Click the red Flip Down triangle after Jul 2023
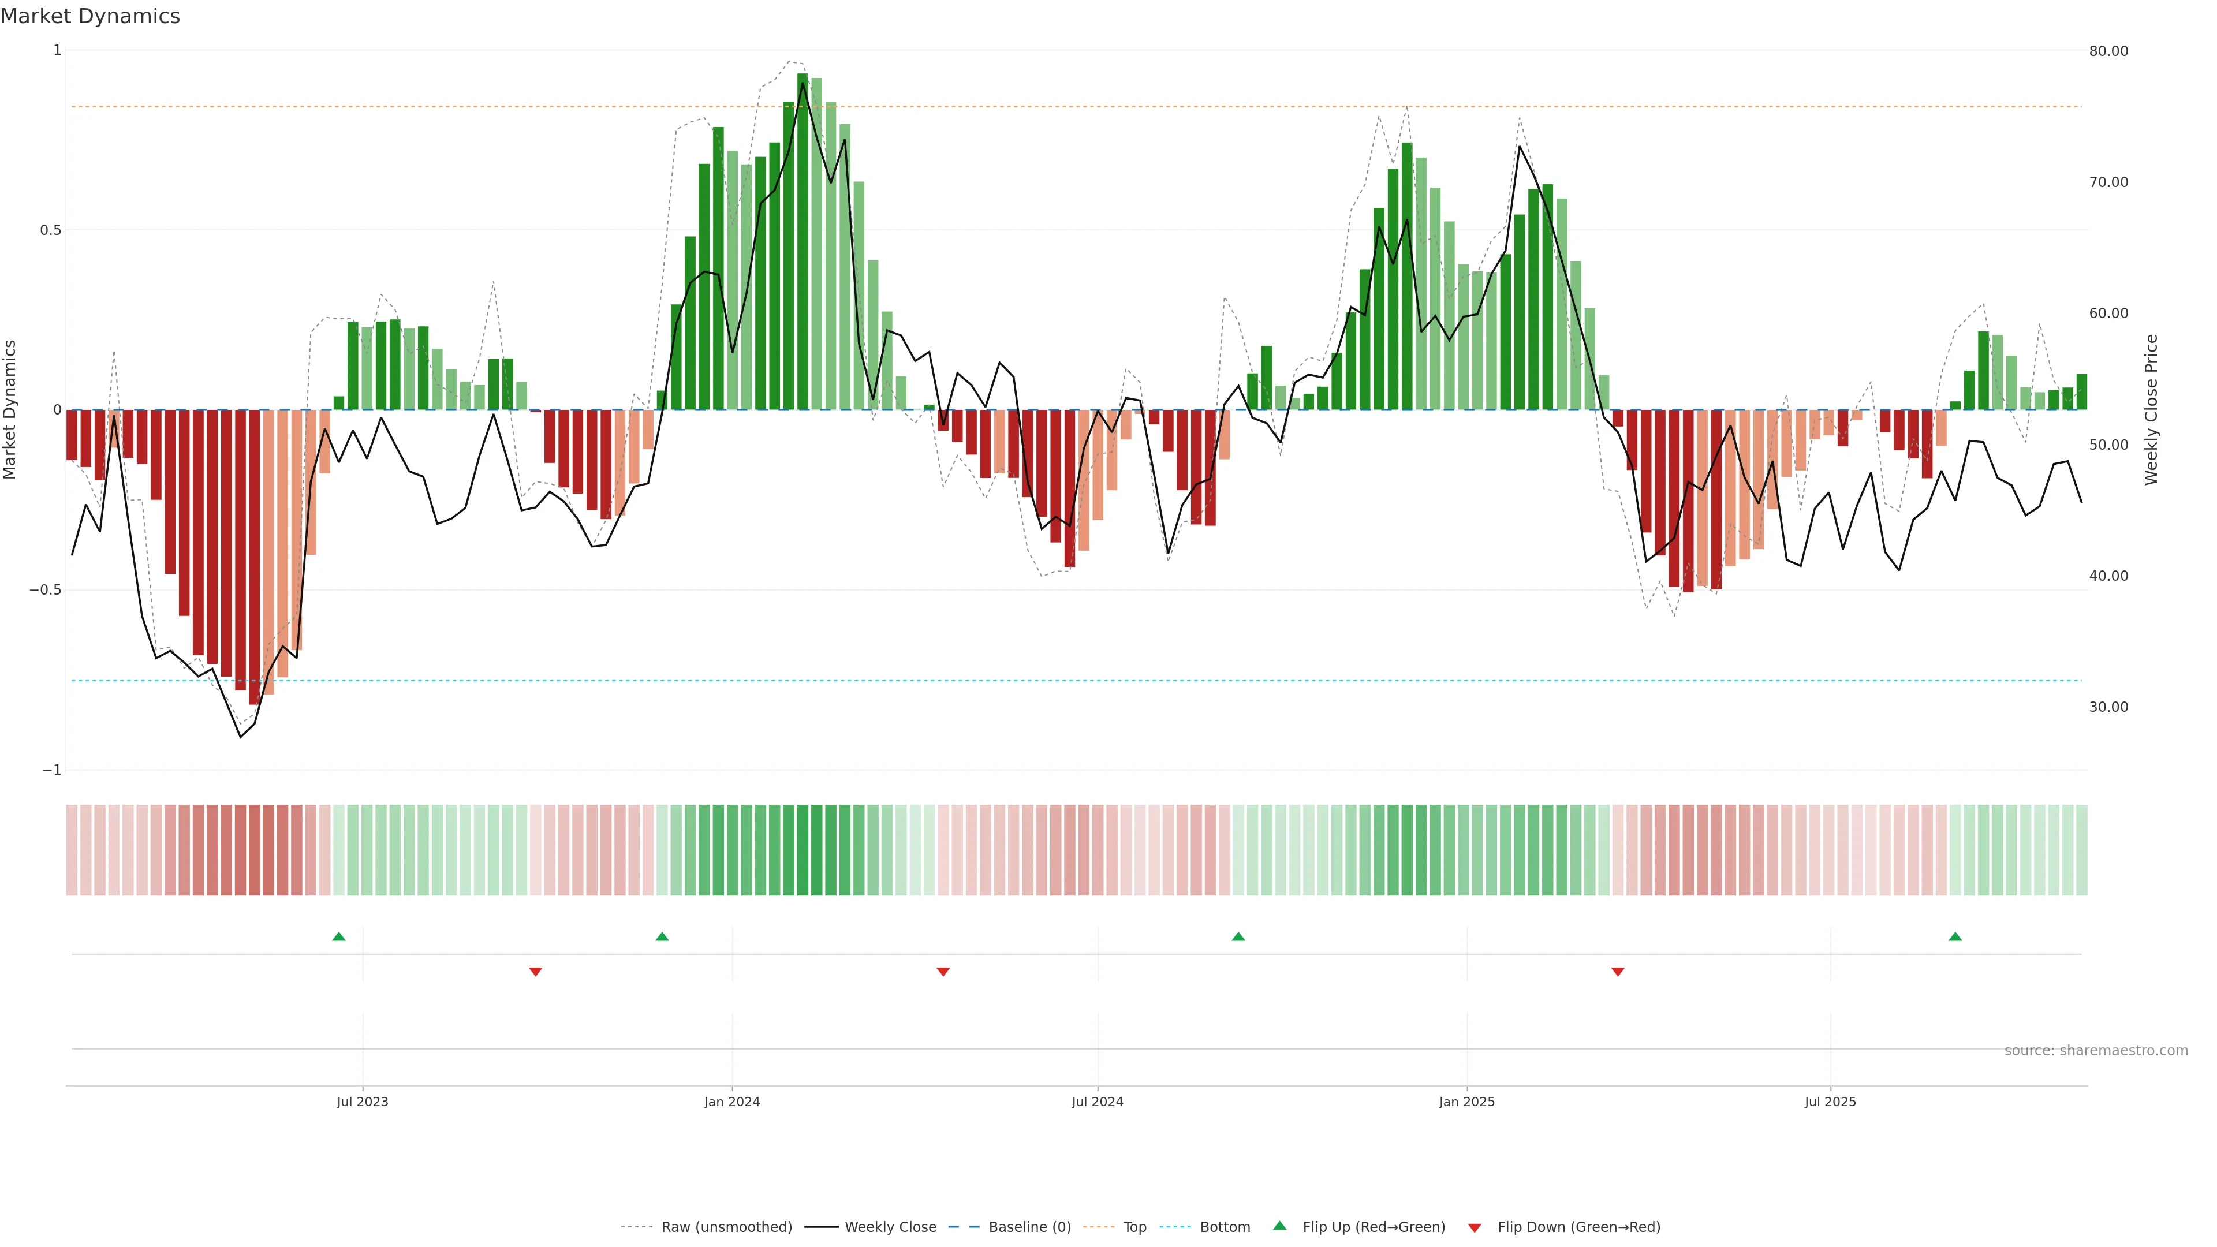Viewport: 2217px width, 1247px height. [535, 972]
